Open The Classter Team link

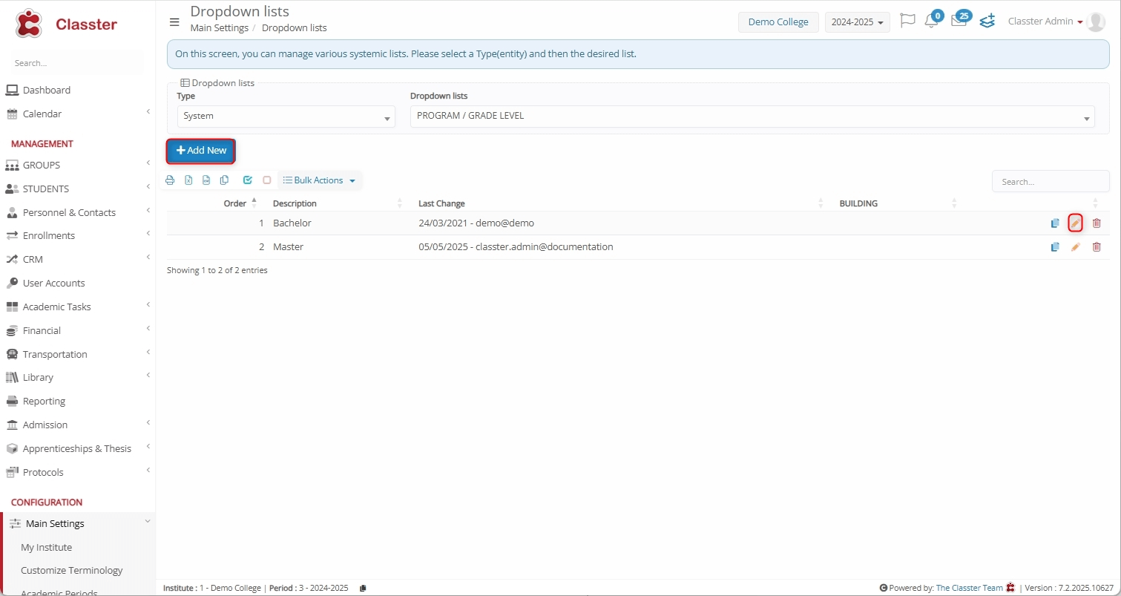click(x=969, y=588)
